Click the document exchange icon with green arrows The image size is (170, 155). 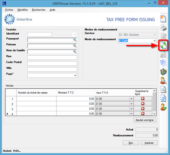163,45
